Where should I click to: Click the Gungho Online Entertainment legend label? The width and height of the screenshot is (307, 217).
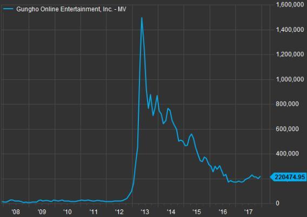click(x=71, y=9)
